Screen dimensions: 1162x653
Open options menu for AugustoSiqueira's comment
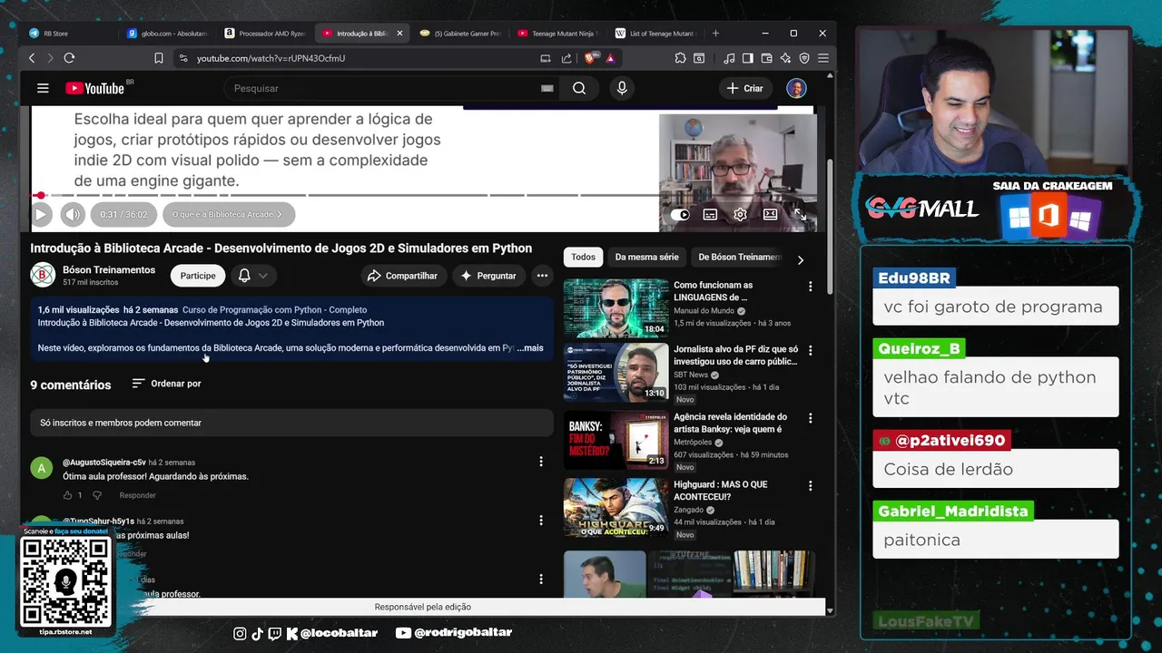click(541, 462)
